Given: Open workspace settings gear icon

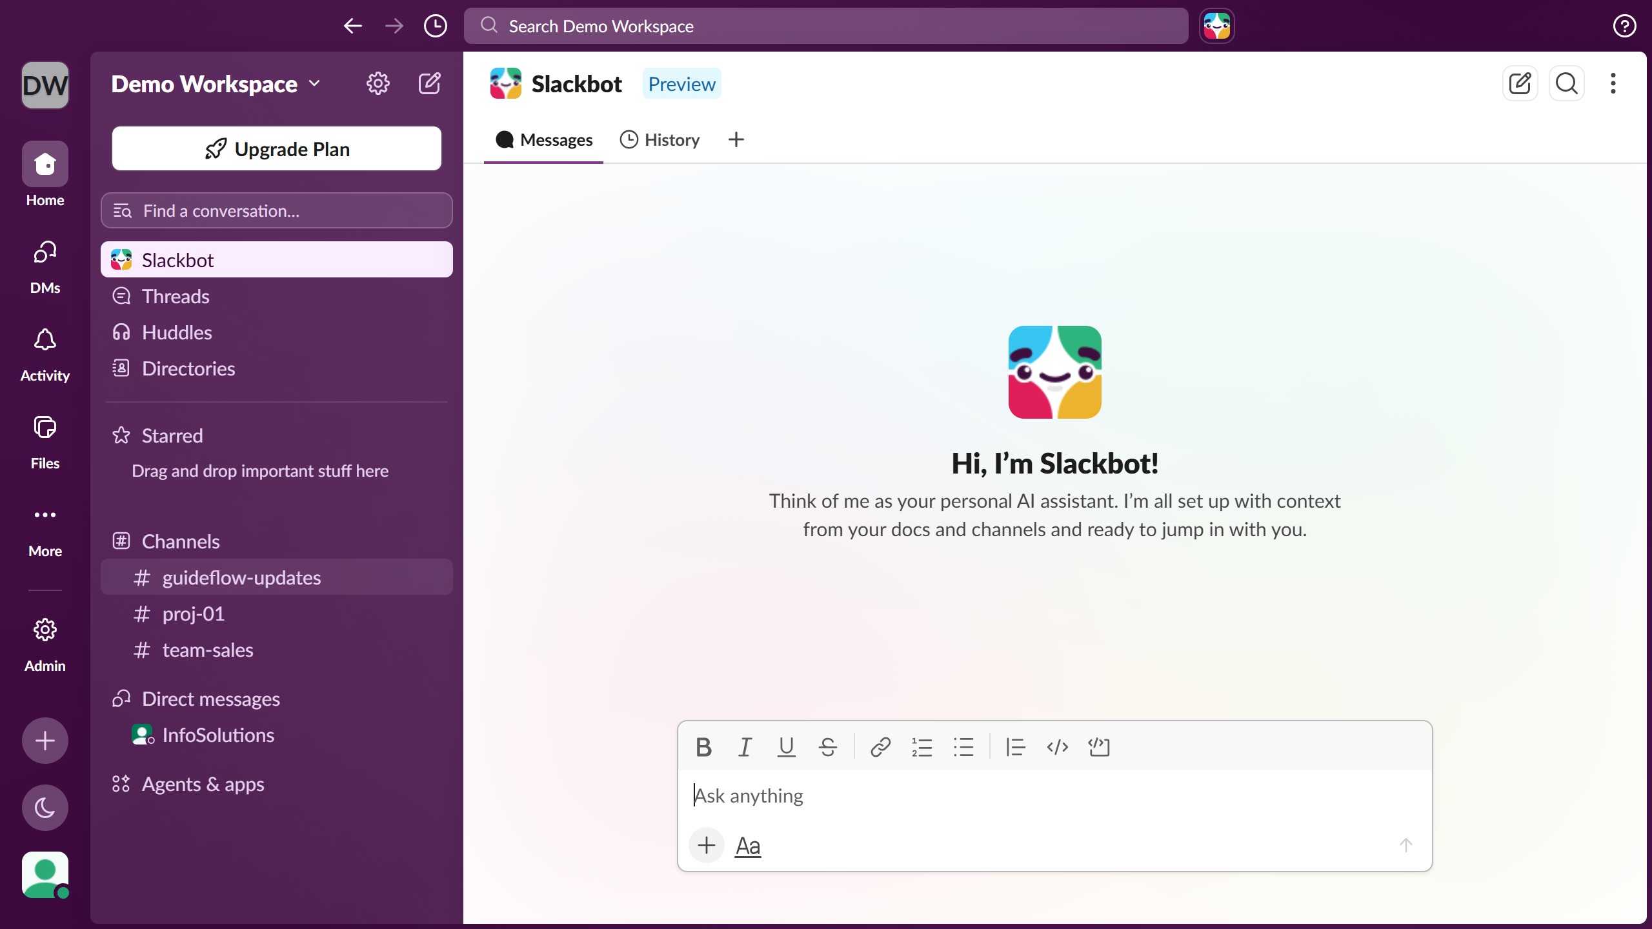Looking at the screenshot, I should point(378,83).
